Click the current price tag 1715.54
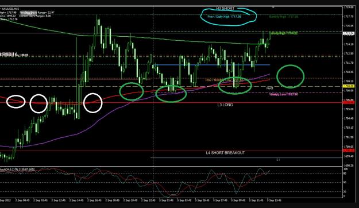The image size is (359, 208). (349, 33)
